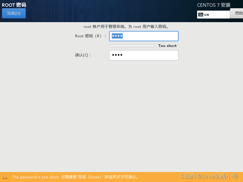
Task: Click the highlighted Root password entry box border
Action: click(143, 32)
